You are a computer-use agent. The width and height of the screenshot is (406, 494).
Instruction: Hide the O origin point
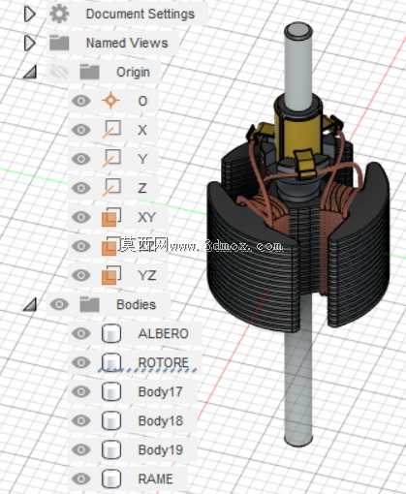click(x=80, y=101)
